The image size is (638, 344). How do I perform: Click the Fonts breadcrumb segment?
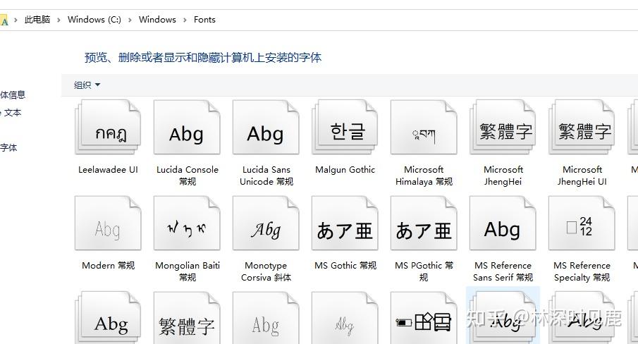(204, 20)
